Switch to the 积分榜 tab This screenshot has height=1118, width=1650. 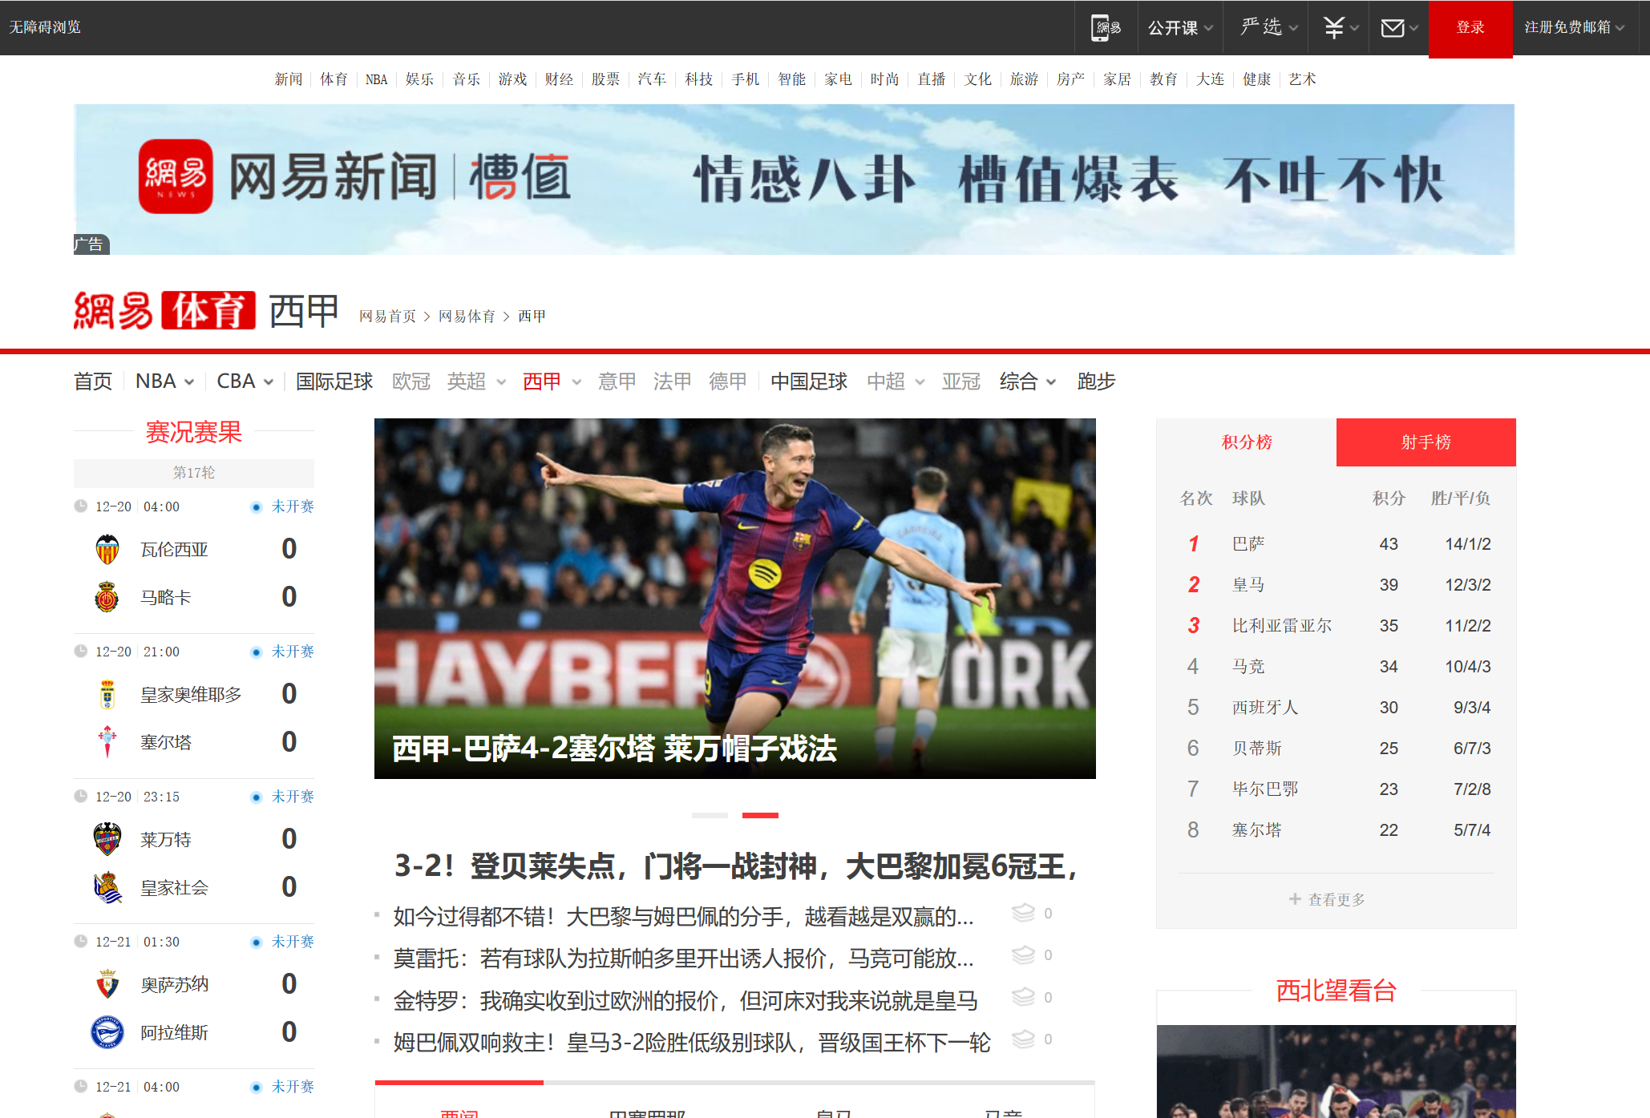pos(1246,442)
